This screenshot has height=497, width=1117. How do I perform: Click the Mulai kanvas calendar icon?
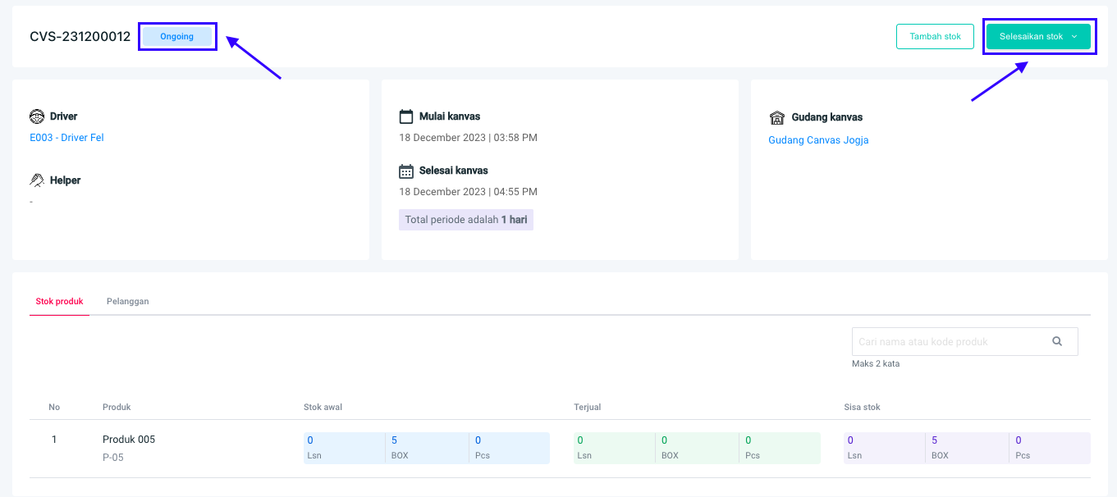[406, 116]
